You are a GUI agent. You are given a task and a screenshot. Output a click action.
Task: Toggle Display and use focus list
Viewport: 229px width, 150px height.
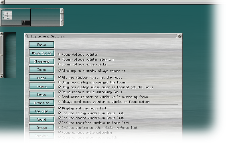[82, 108]
